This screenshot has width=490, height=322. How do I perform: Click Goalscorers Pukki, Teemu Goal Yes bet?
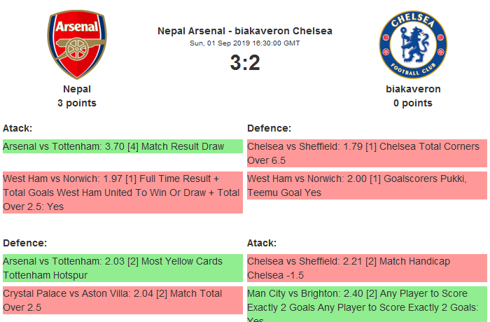[367, 185]
